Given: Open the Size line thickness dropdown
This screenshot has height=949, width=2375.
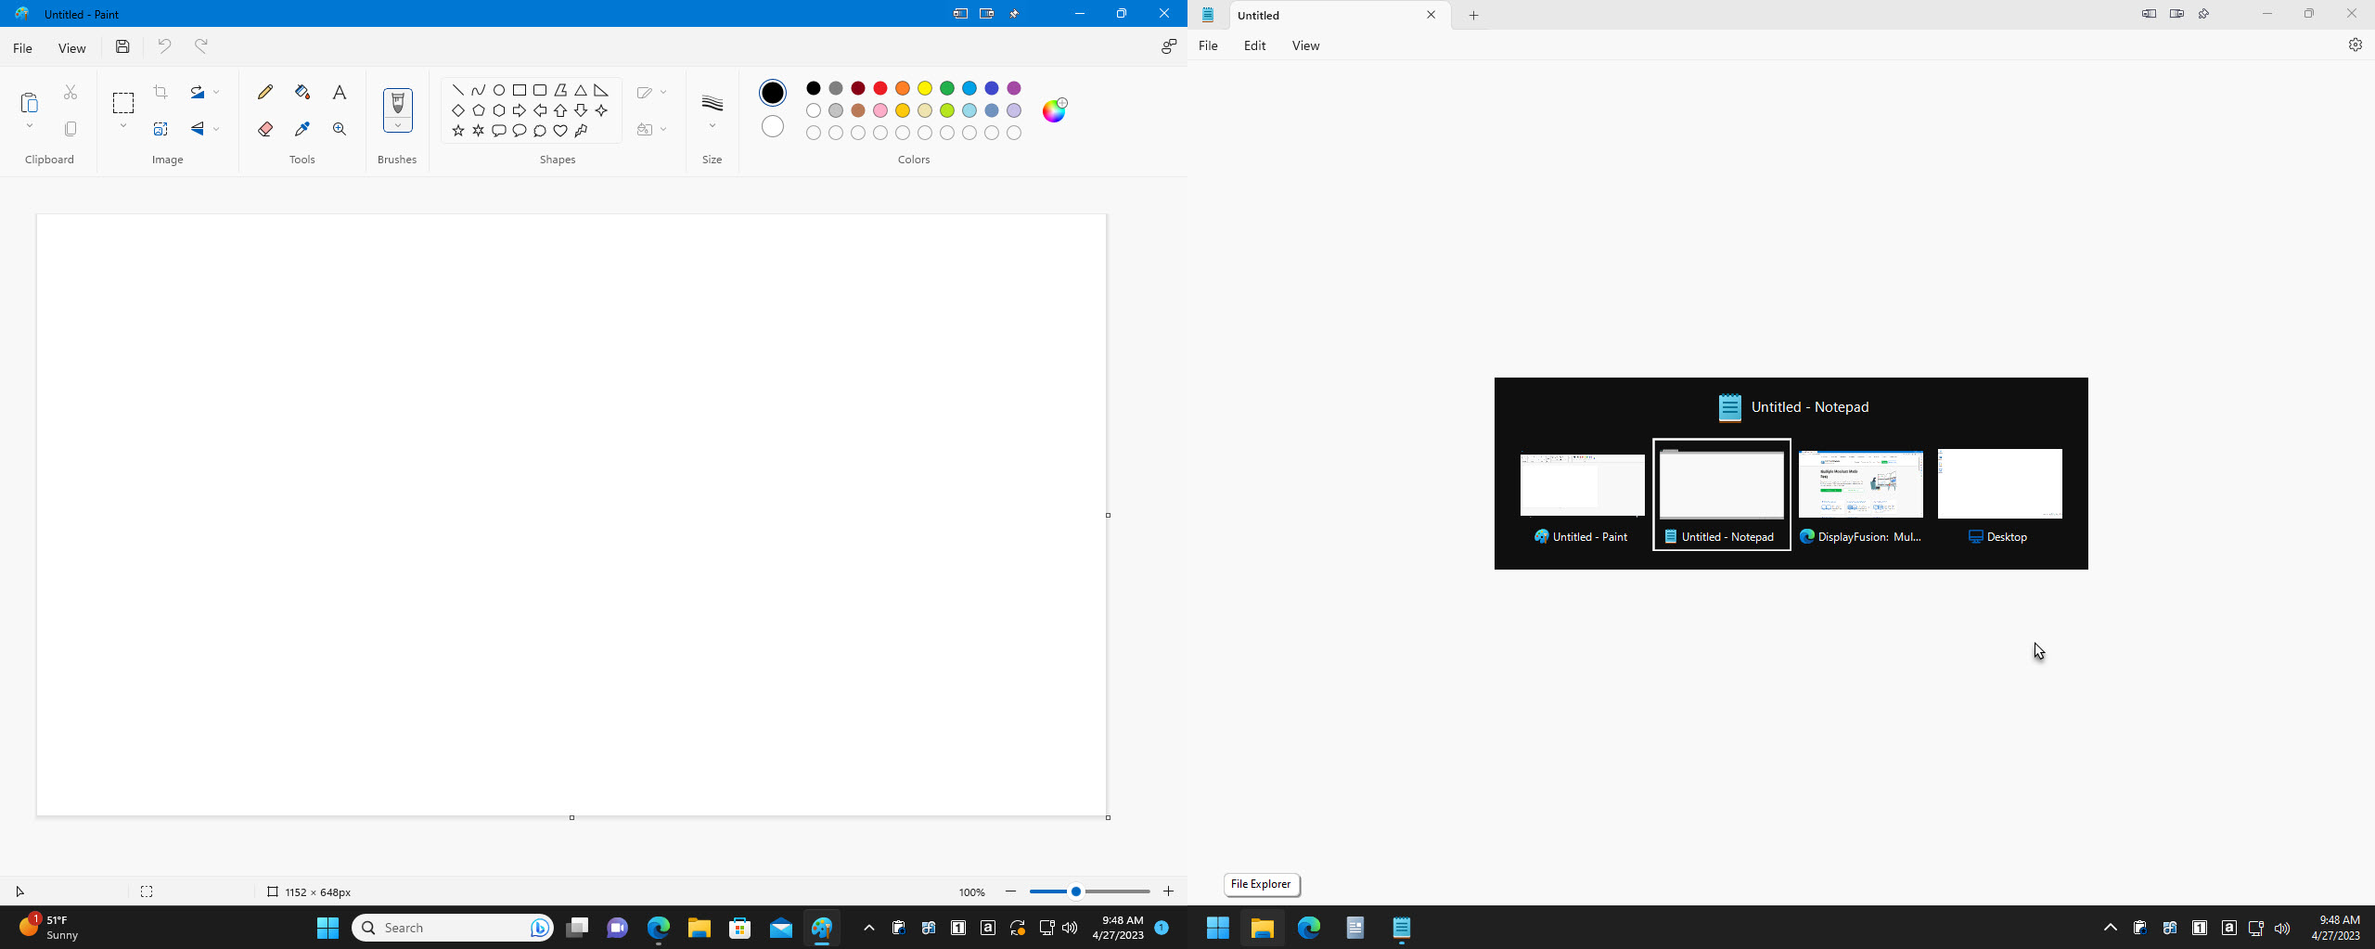Looking at the screenshot, I should (712, 126).
